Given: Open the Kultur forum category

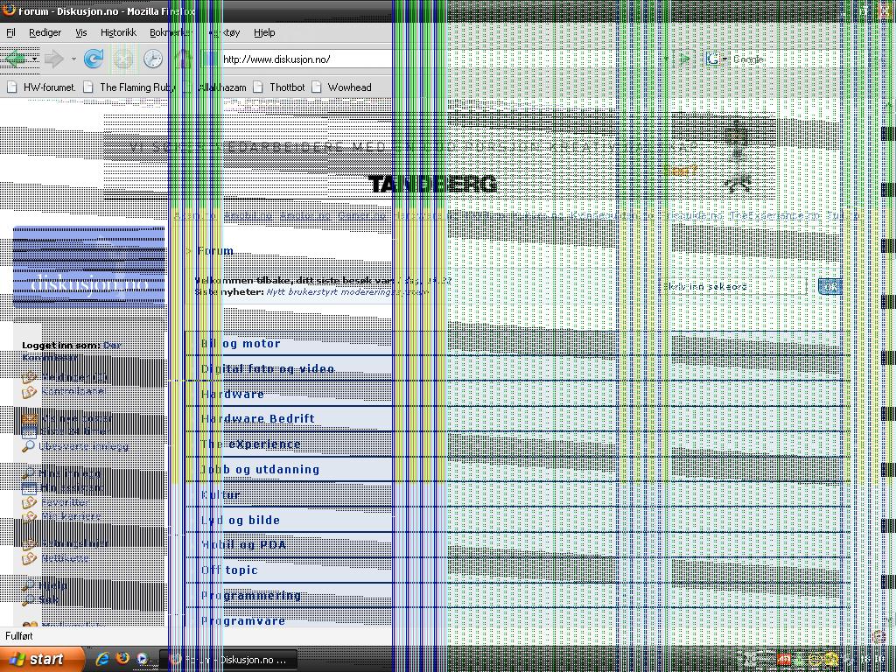Looking at the screenshot, I should [x=220, y=494].
